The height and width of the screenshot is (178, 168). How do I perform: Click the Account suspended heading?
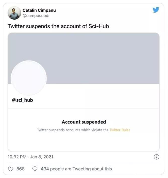click(84, 122)
